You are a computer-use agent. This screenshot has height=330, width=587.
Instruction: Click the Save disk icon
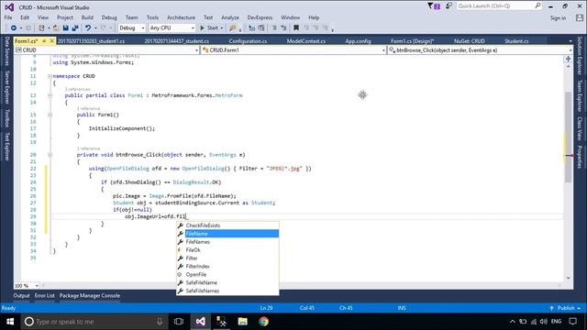click(65, 28)
